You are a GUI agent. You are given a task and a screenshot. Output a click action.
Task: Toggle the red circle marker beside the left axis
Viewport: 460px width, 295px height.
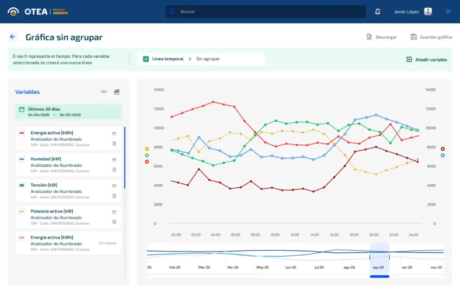coord(147,162)
